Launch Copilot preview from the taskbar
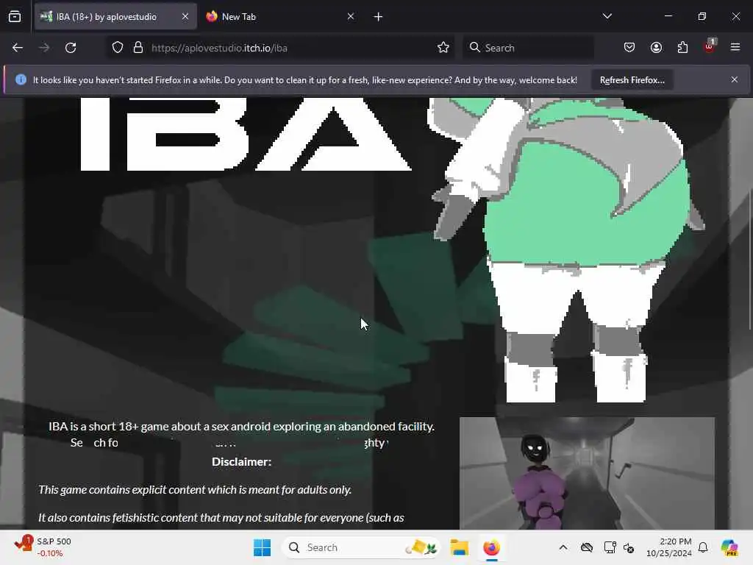Screen dimensions: 753x565 click(x=729, y=547)
